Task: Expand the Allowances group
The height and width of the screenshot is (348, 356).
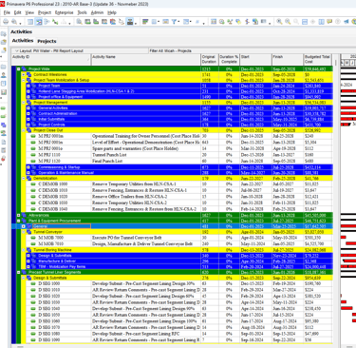Action: pos(18,215)
